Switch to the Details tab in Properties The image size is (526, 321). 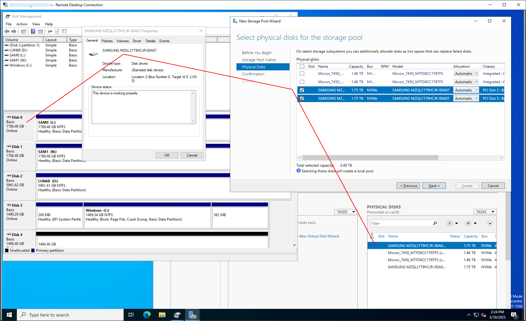click(151, 41)
